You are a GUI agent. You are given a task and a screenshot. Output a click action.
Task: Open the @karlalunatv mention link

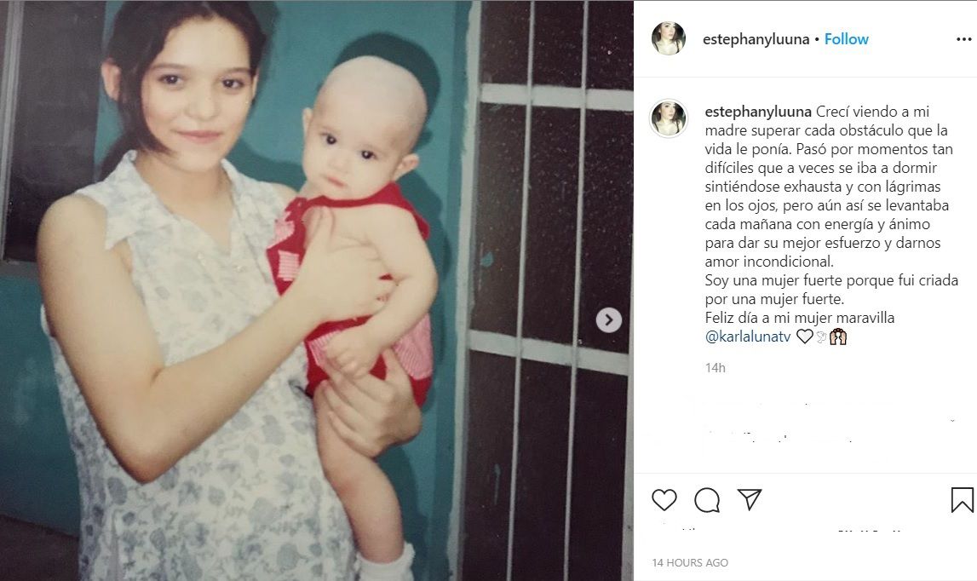748,337
